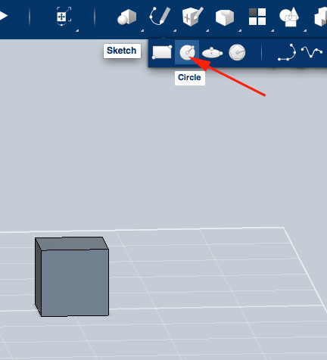Open the Pattern tool with four squares
This screenshot has width=327, height=360.
(x=257, y=17)
